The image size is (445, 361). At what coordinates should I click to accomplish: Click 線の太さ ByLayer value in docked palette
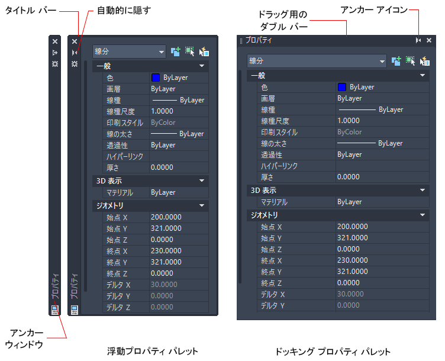pos(382,143)
